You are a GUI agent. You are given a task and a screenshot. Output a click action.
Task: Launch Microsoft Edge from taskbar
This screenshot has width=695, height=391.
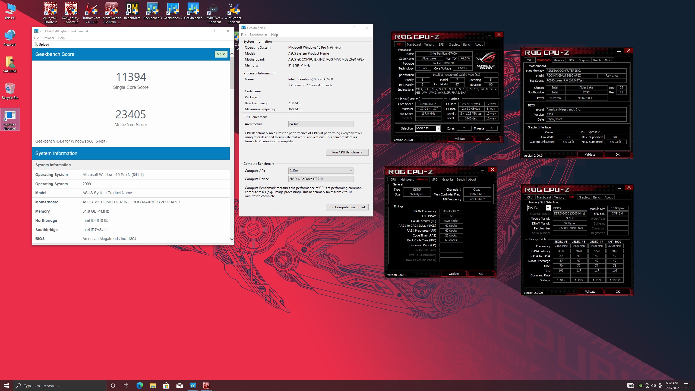point(140,386)
